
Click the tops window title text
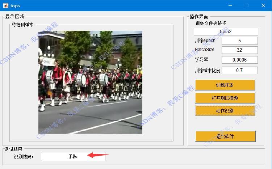pos(15,6)
